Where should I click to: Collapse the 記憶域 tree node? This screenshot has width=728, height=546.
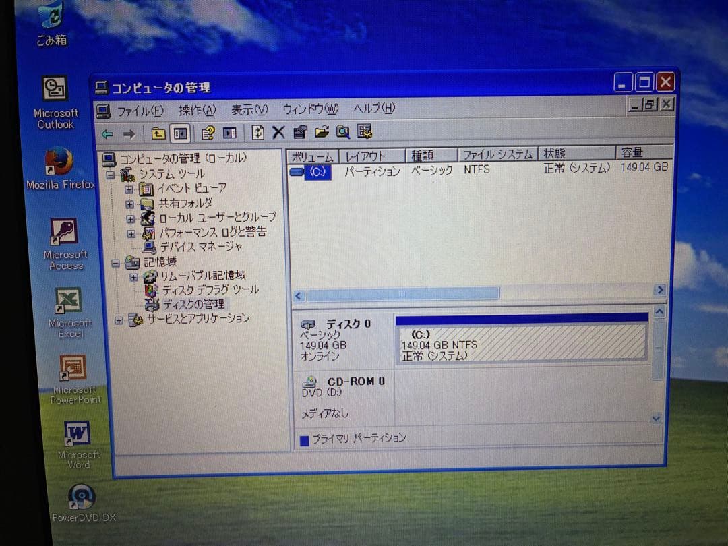click(x=115, y=262)
